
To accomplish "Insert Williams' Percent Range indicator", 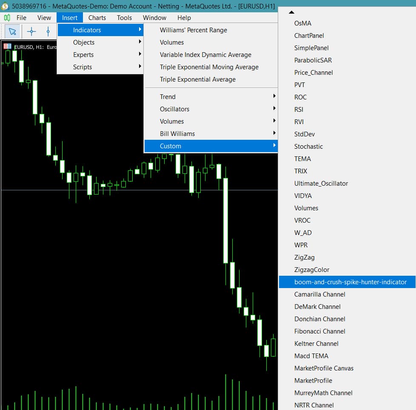I will tap(193, 30).
